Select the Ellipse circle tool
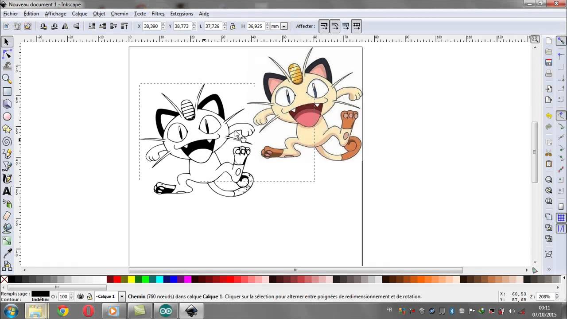The image size is (567, 319). (7, 117)
